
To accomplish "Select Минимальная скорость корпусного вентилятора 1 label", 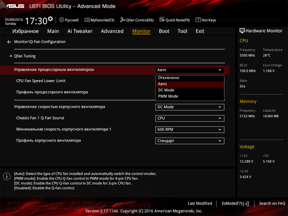I will [x=64, y=129].
